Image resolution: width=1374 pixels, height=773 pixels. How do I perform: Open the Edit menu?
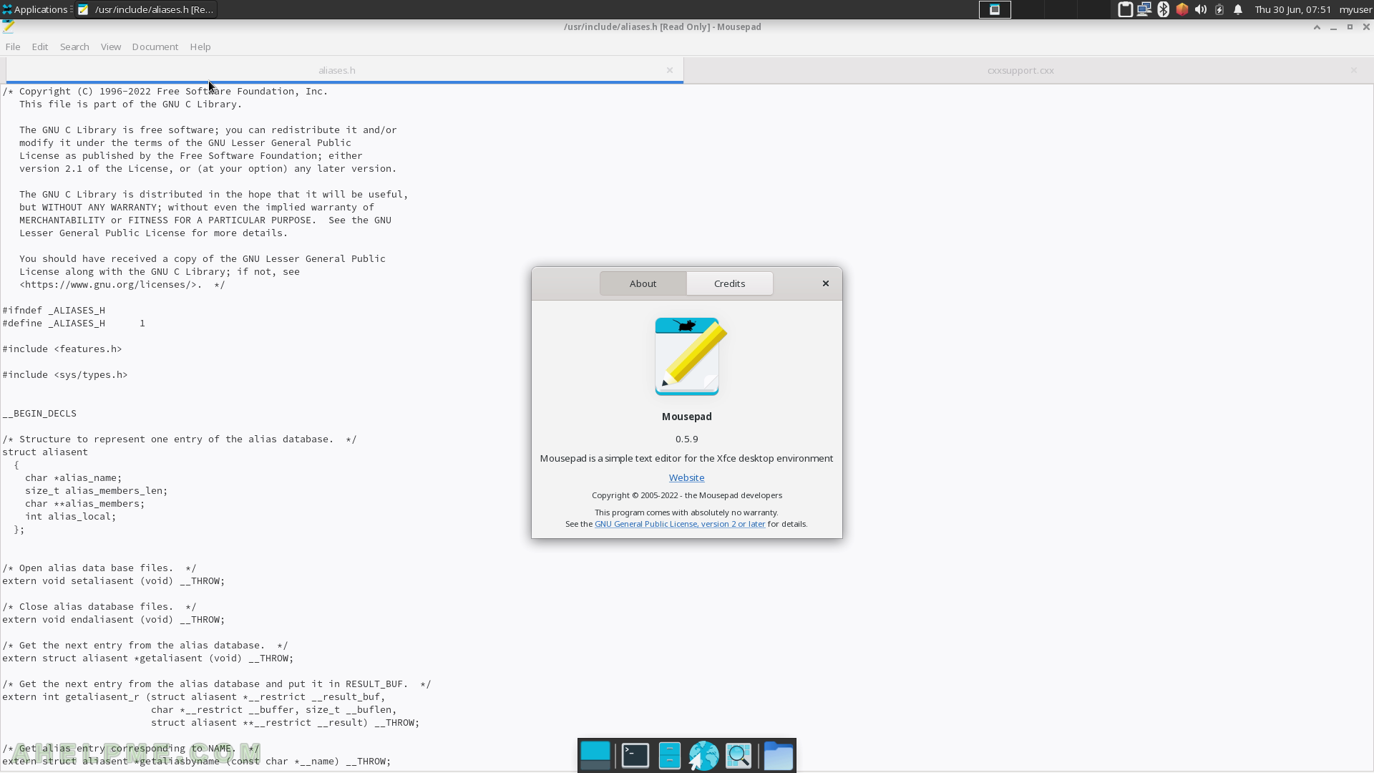40,47
